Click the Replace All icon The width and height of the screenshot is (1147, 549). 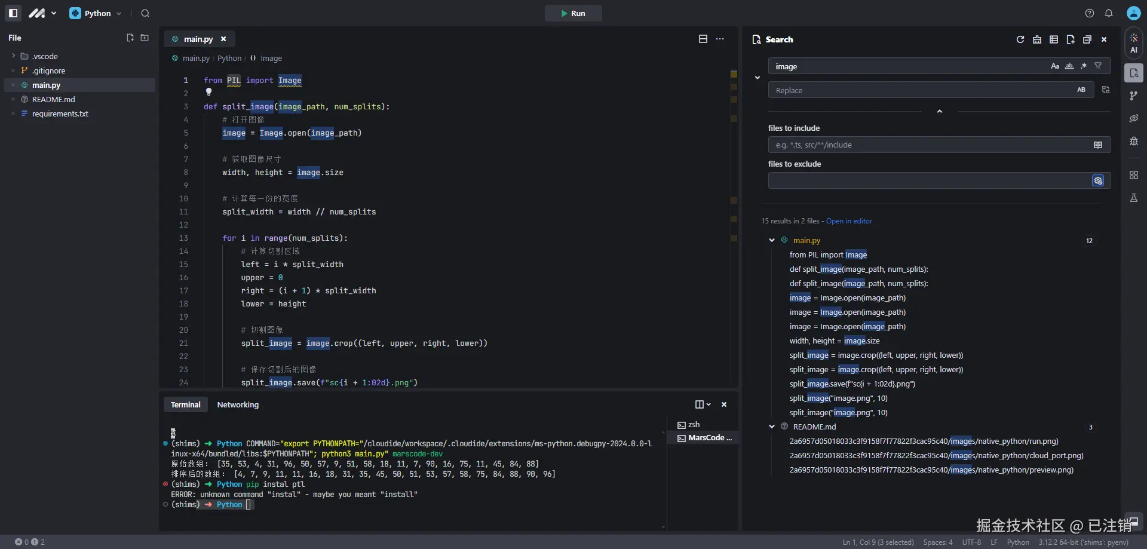pos(1106,90)
